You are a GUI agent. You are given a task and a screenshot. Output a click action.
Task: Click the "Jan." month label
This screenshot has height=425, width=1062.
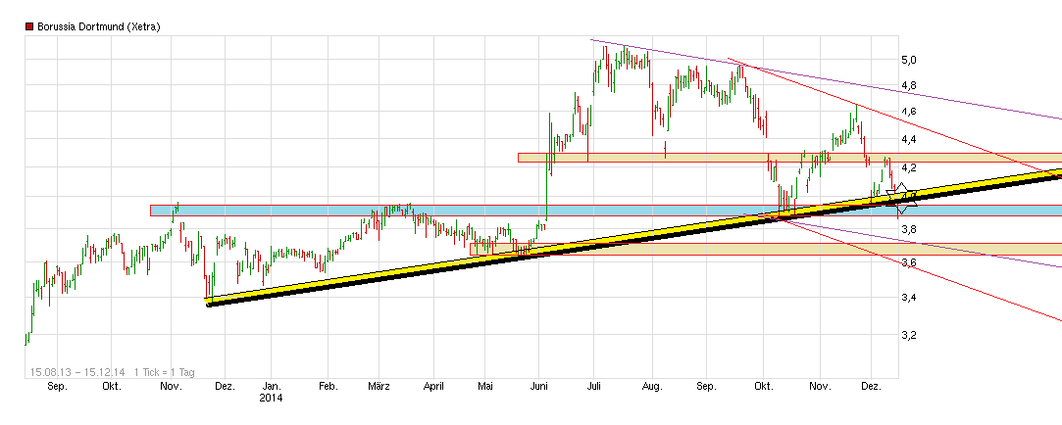271,387
